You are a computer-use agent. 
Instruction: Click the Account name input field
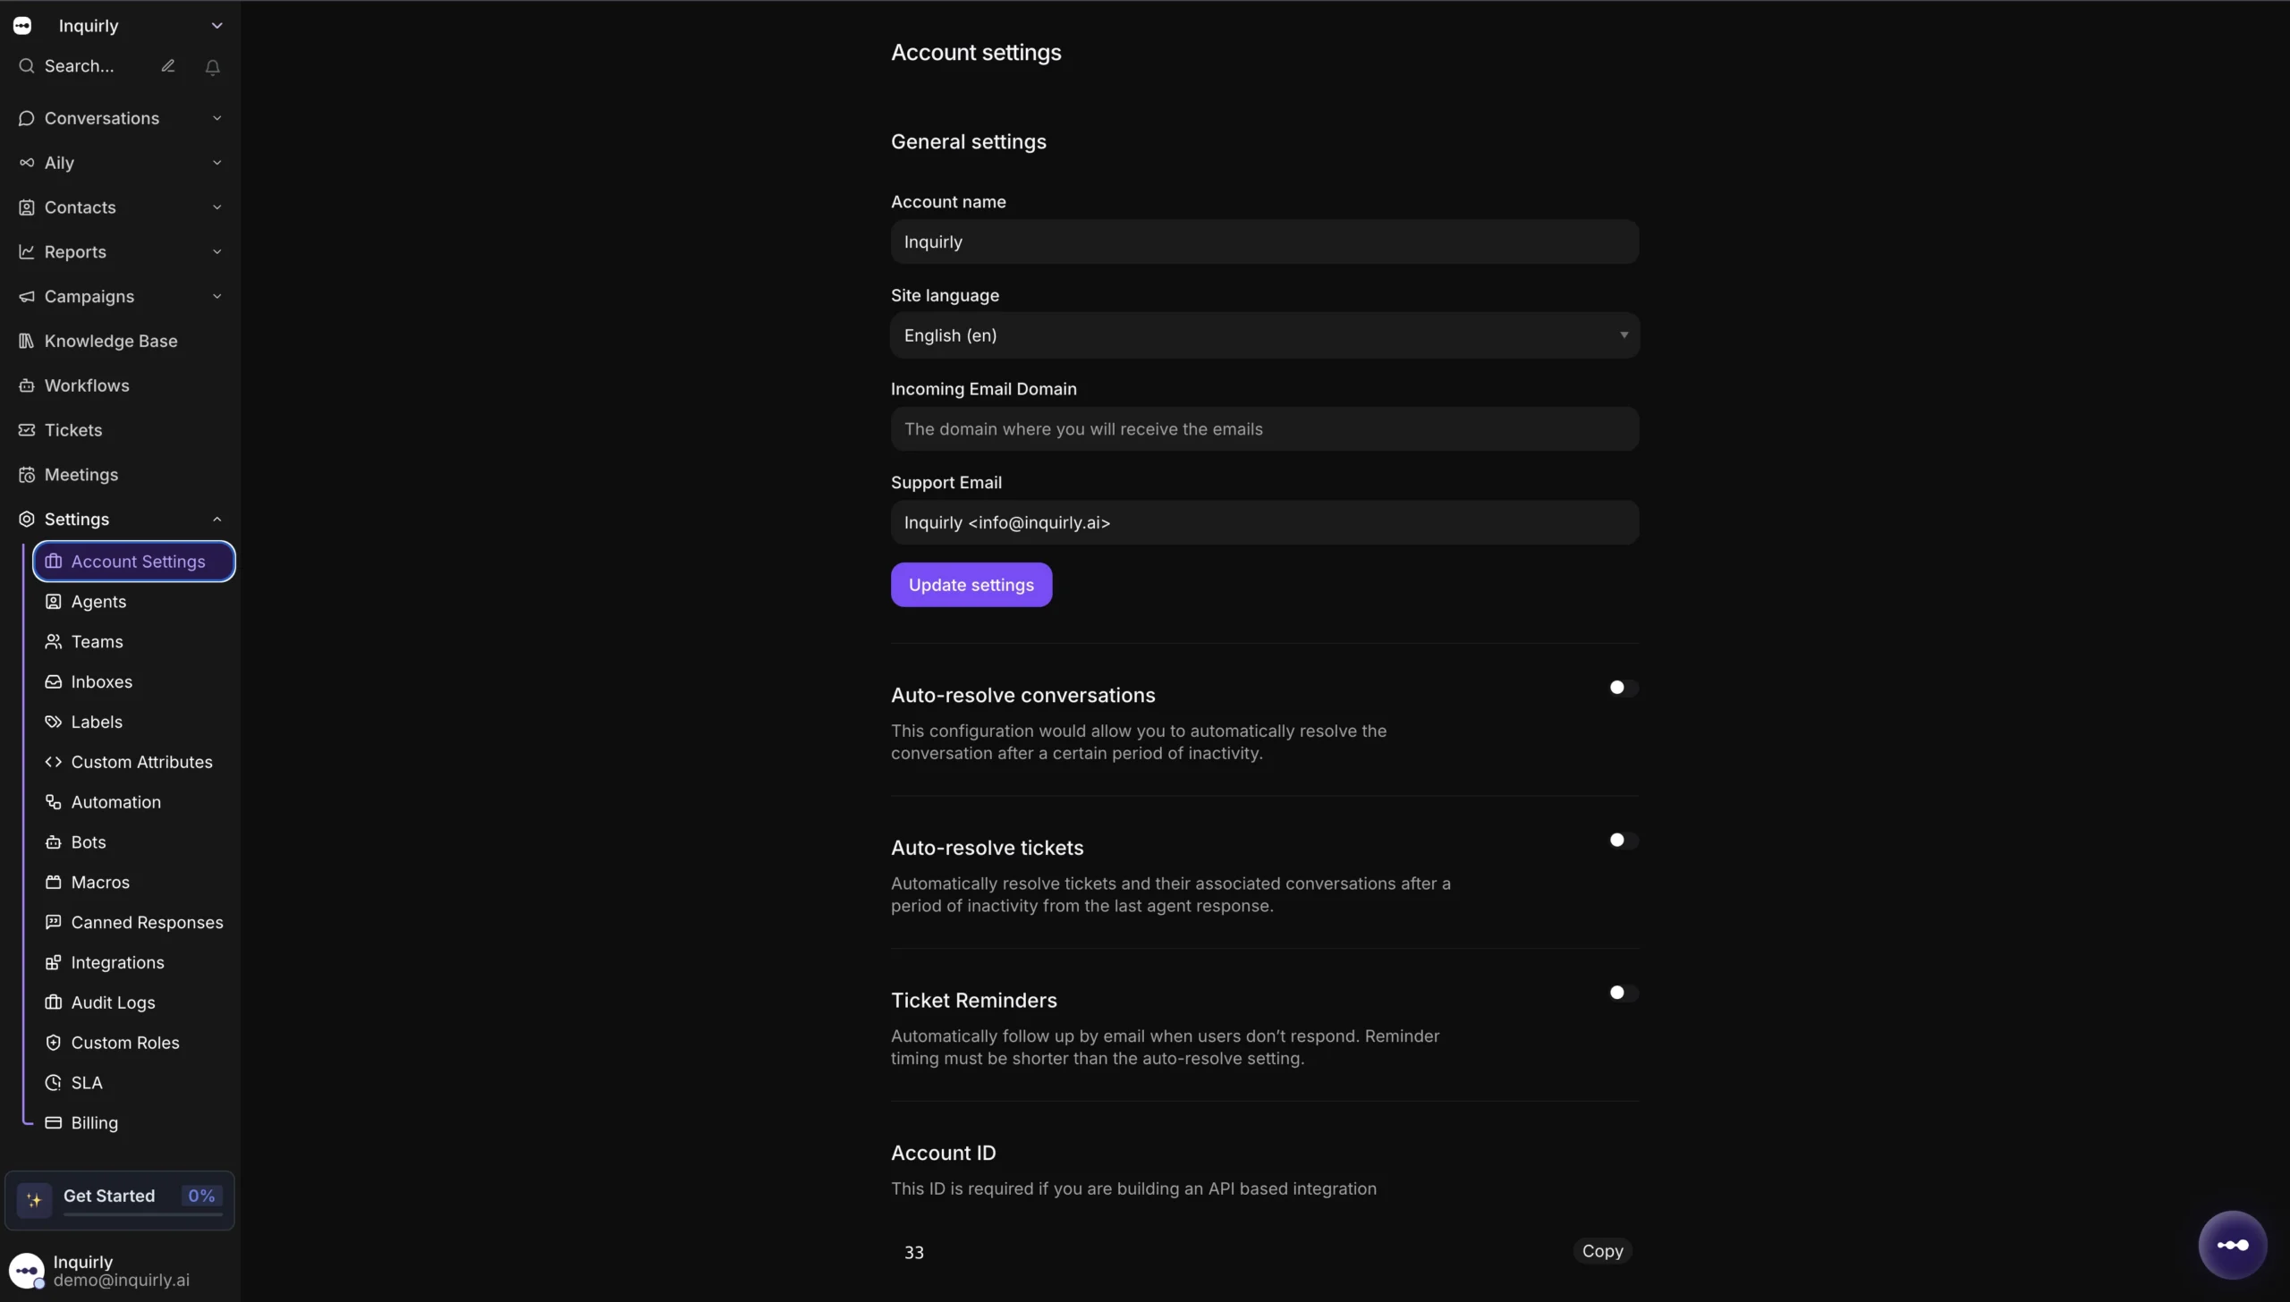click(x=1265, y=241)
